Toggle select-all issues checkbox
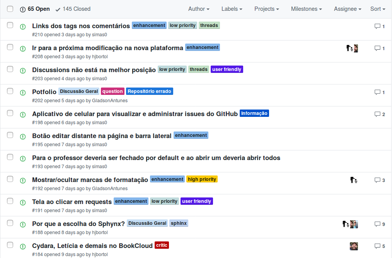 tap(10, 9)
